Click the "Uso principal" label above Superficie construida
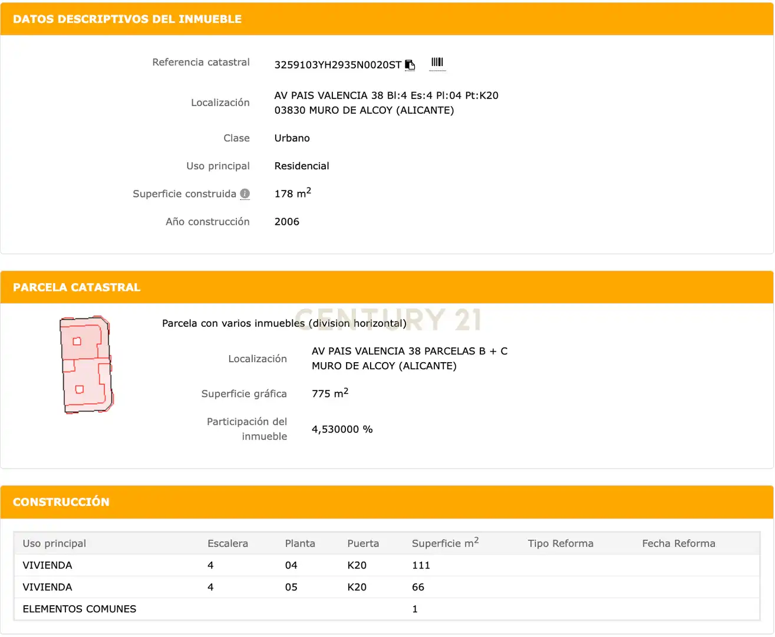775x637 pixels. click(x=218, y=166)
